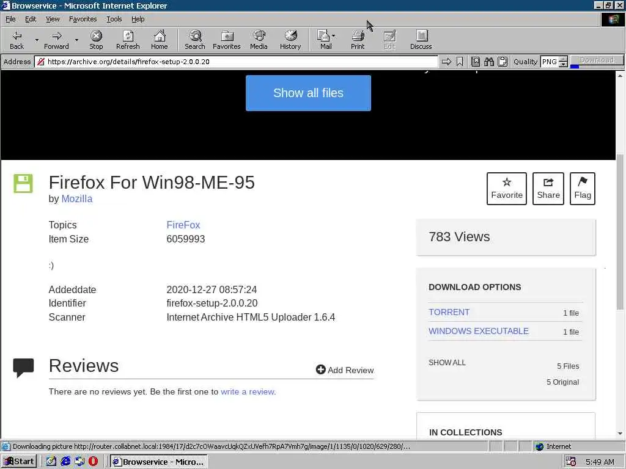The width and height of the screenshot is (626, 469).
Task: Open the View menu
Action: pos(53,19)
